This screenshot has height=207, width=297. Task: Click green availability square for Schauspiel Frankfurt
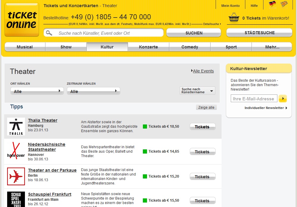[x=145, y=200]
